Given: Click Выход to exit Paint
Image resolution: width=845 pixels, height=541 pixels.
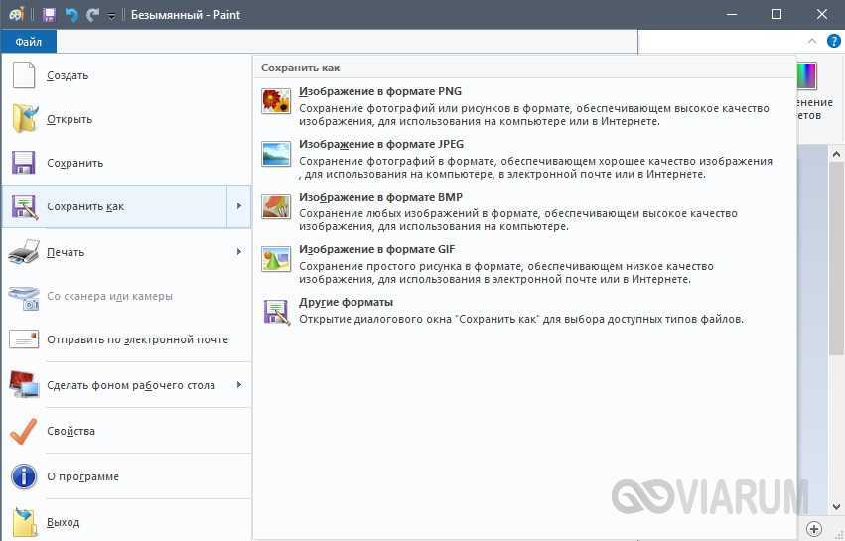Looking at the screenshot, I should coord(64,522).
